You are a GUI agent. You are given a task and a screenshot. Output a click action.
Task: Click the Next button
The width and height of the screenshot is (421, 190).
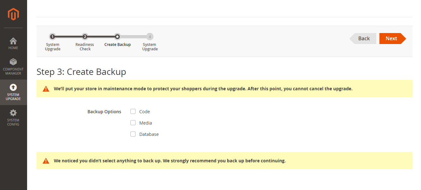pos(393,38)
